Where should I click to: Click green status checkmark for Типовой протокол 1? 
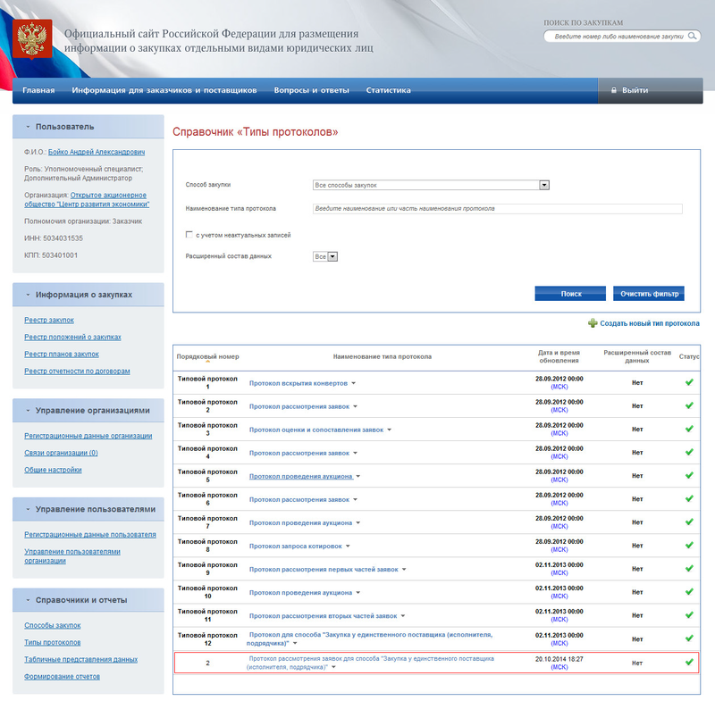689,382
